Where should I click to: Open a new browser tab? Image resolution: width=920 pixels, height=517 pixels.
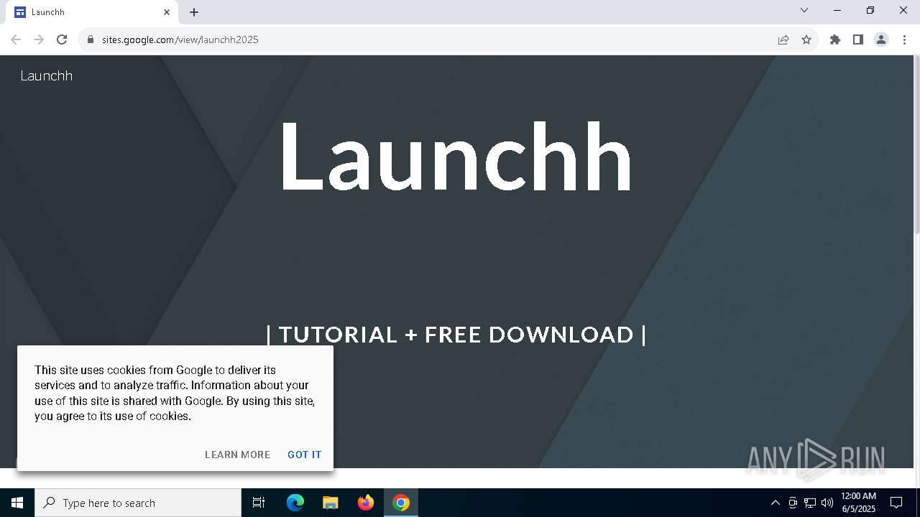(x=194, y=12)
